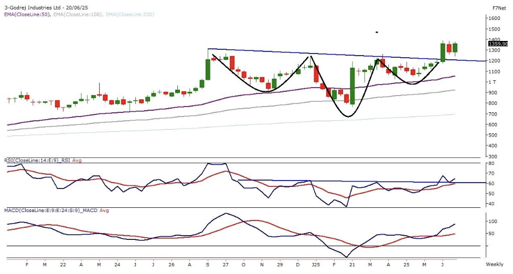Viewport: 513px width, 274px height.
Task: Select the large green breakout candle above the trendline
Action: pyautogui.click(x=443, y=52)
